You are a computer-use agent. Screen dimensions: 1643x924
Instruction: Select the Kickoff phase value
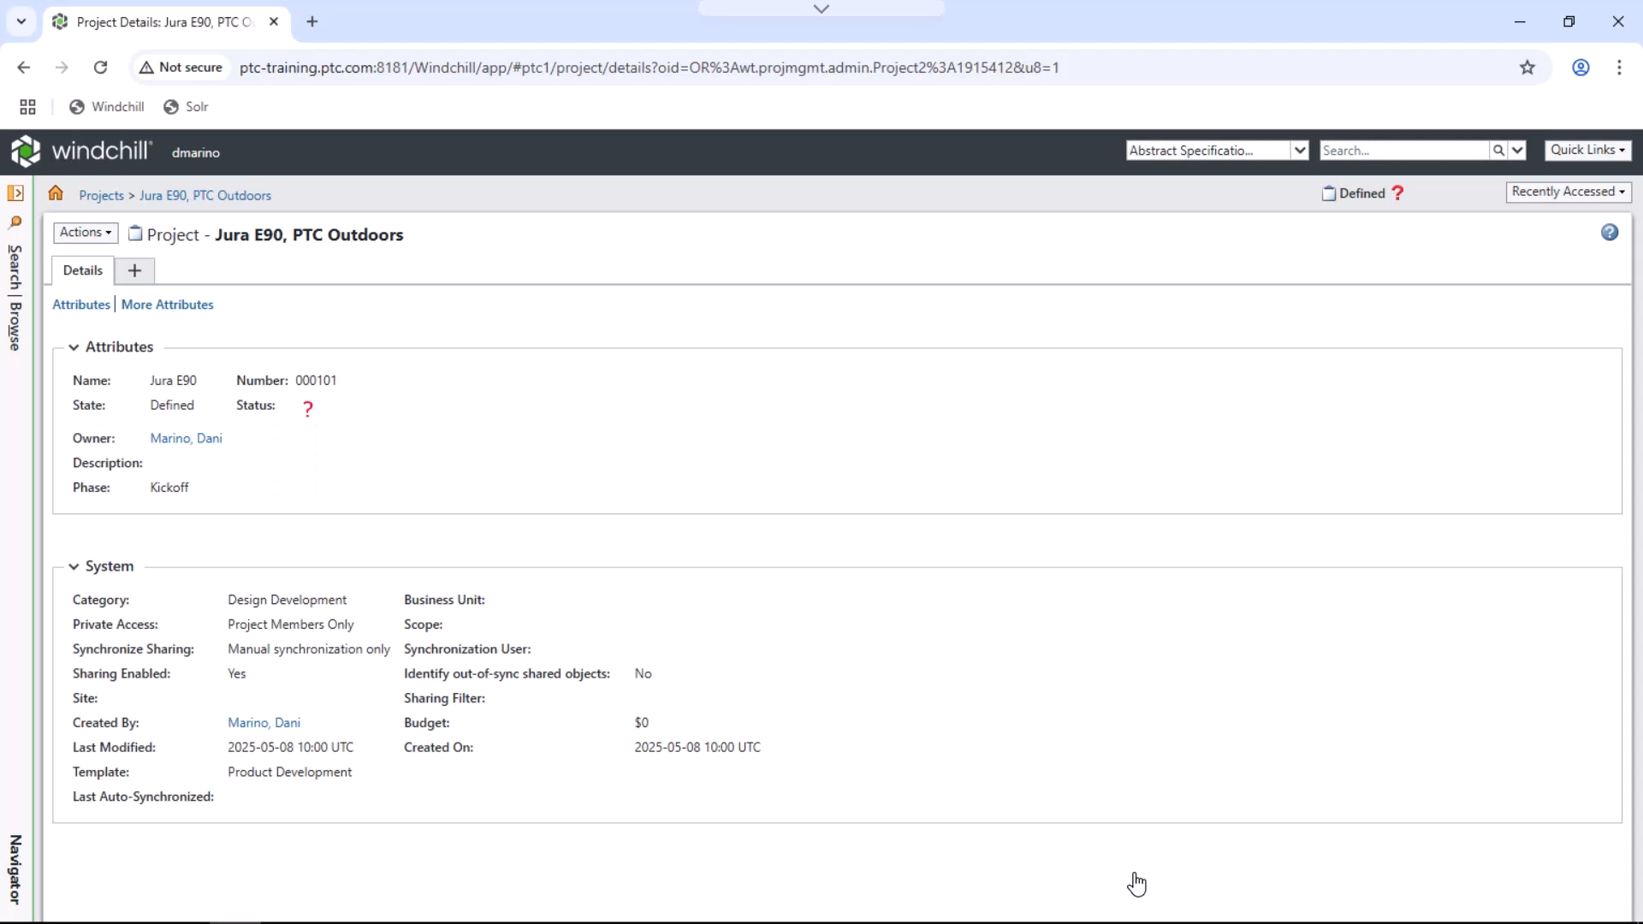click(169, 488)
